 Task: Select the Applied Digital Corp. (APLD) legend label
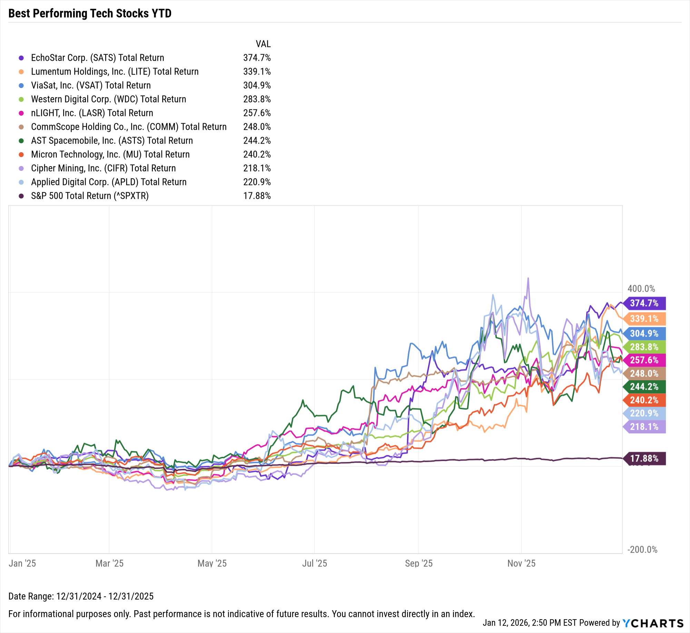[108, 182]
